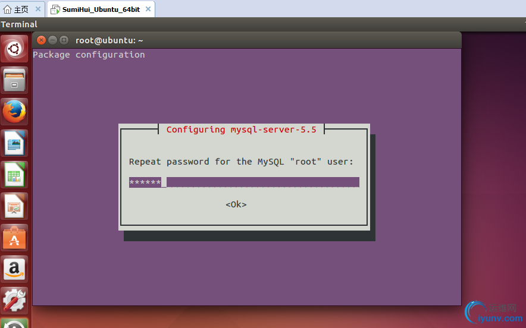
Task: Open the Amazon launcher icon
Action: [14, 269]
